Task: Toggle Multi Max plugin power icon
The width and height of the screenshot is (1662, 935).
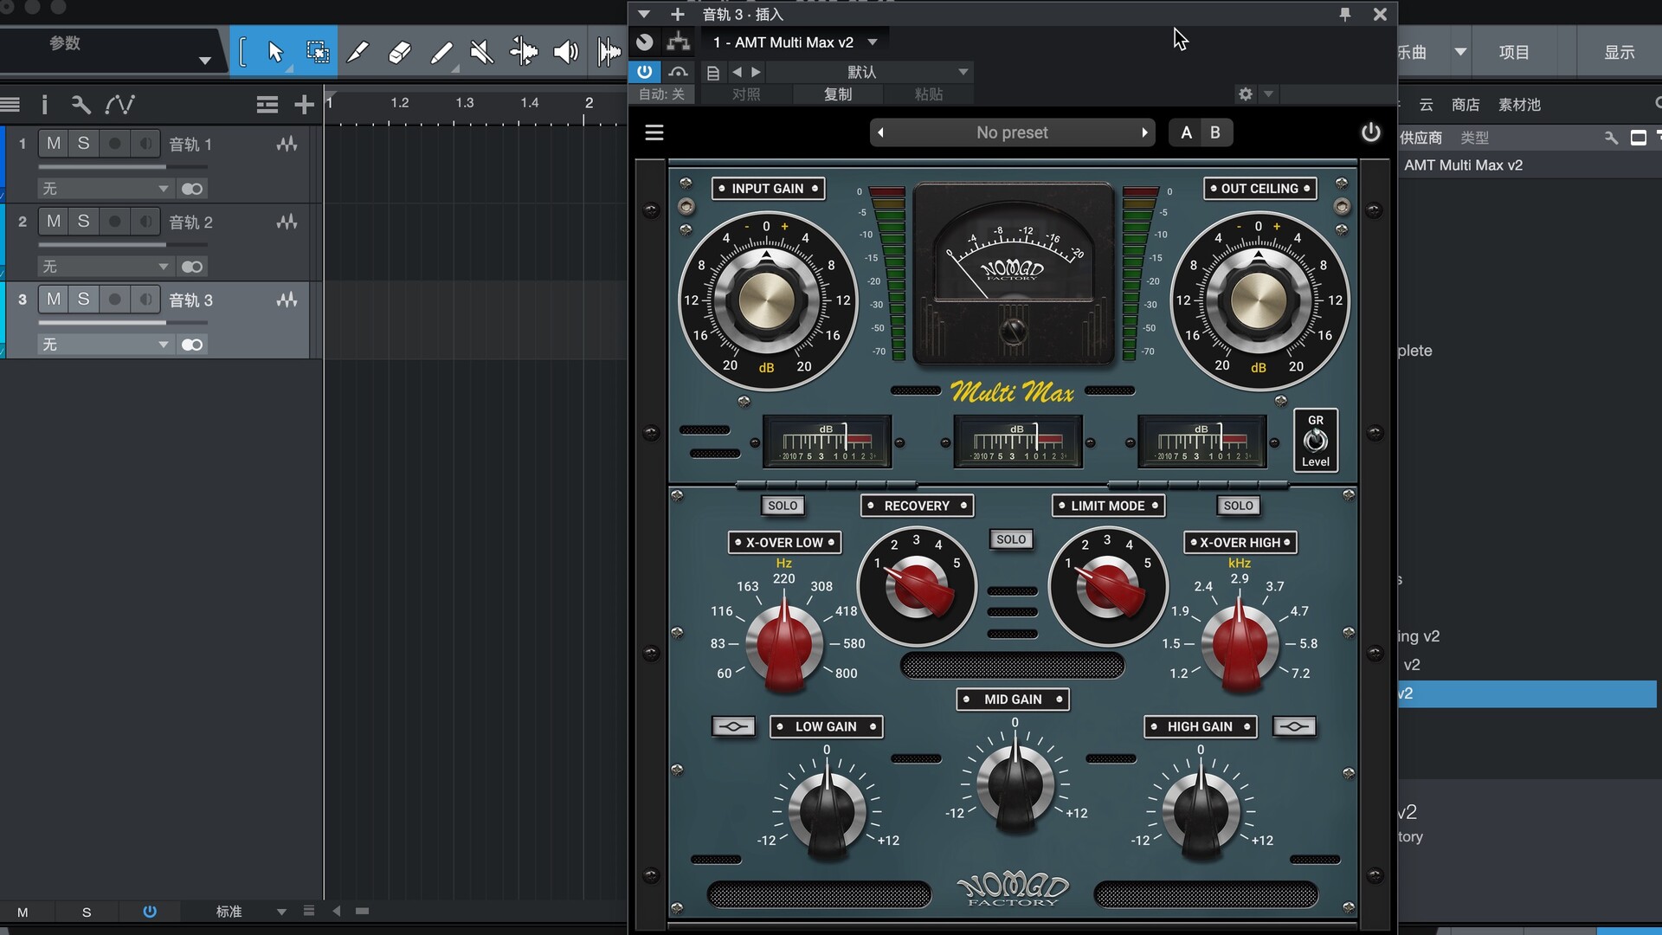Action: point(1370,132)
